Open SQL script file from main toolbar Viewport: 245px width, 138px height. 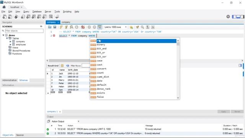tap(10, 16)
